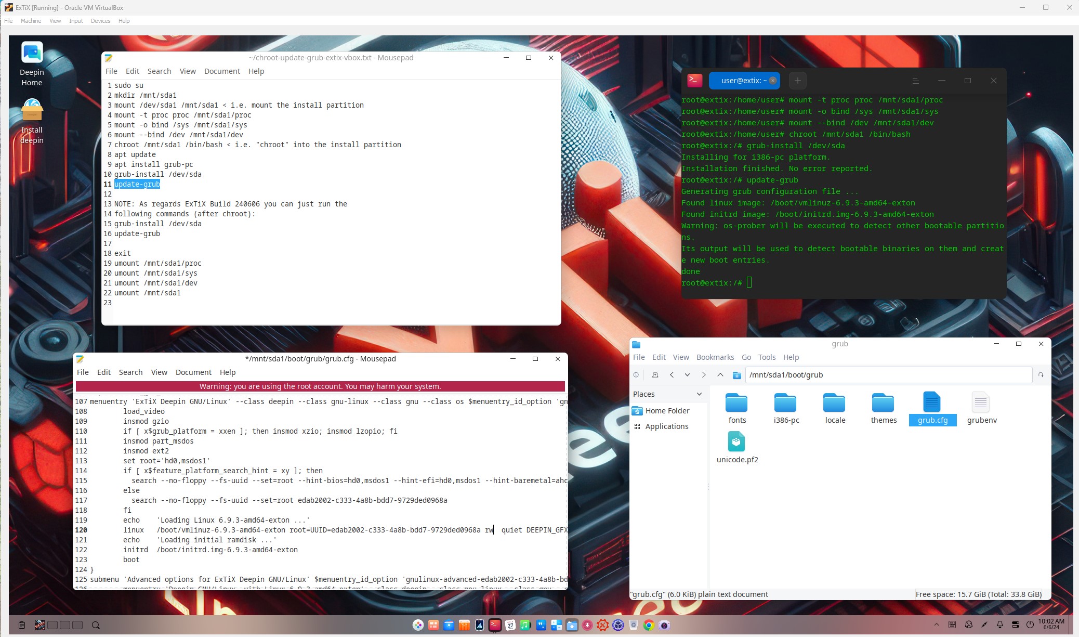This screenshot has width=1079, height=637.
Task: Open Edit menu in grub.cfg Mousepad window
Action: coord(104,372)
